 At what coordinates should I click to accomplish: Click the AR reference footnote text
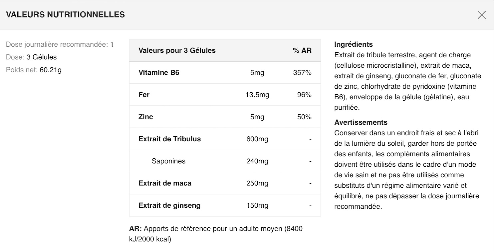tap(216, 234)
